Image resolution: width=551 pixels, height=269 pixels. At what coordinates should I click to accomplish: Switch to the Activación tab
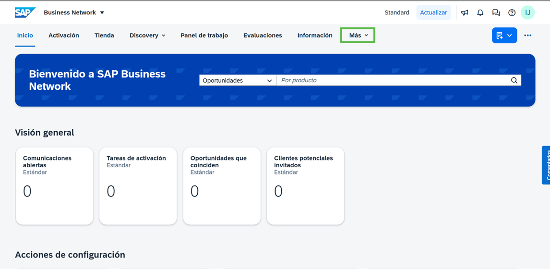coord(64,36)
